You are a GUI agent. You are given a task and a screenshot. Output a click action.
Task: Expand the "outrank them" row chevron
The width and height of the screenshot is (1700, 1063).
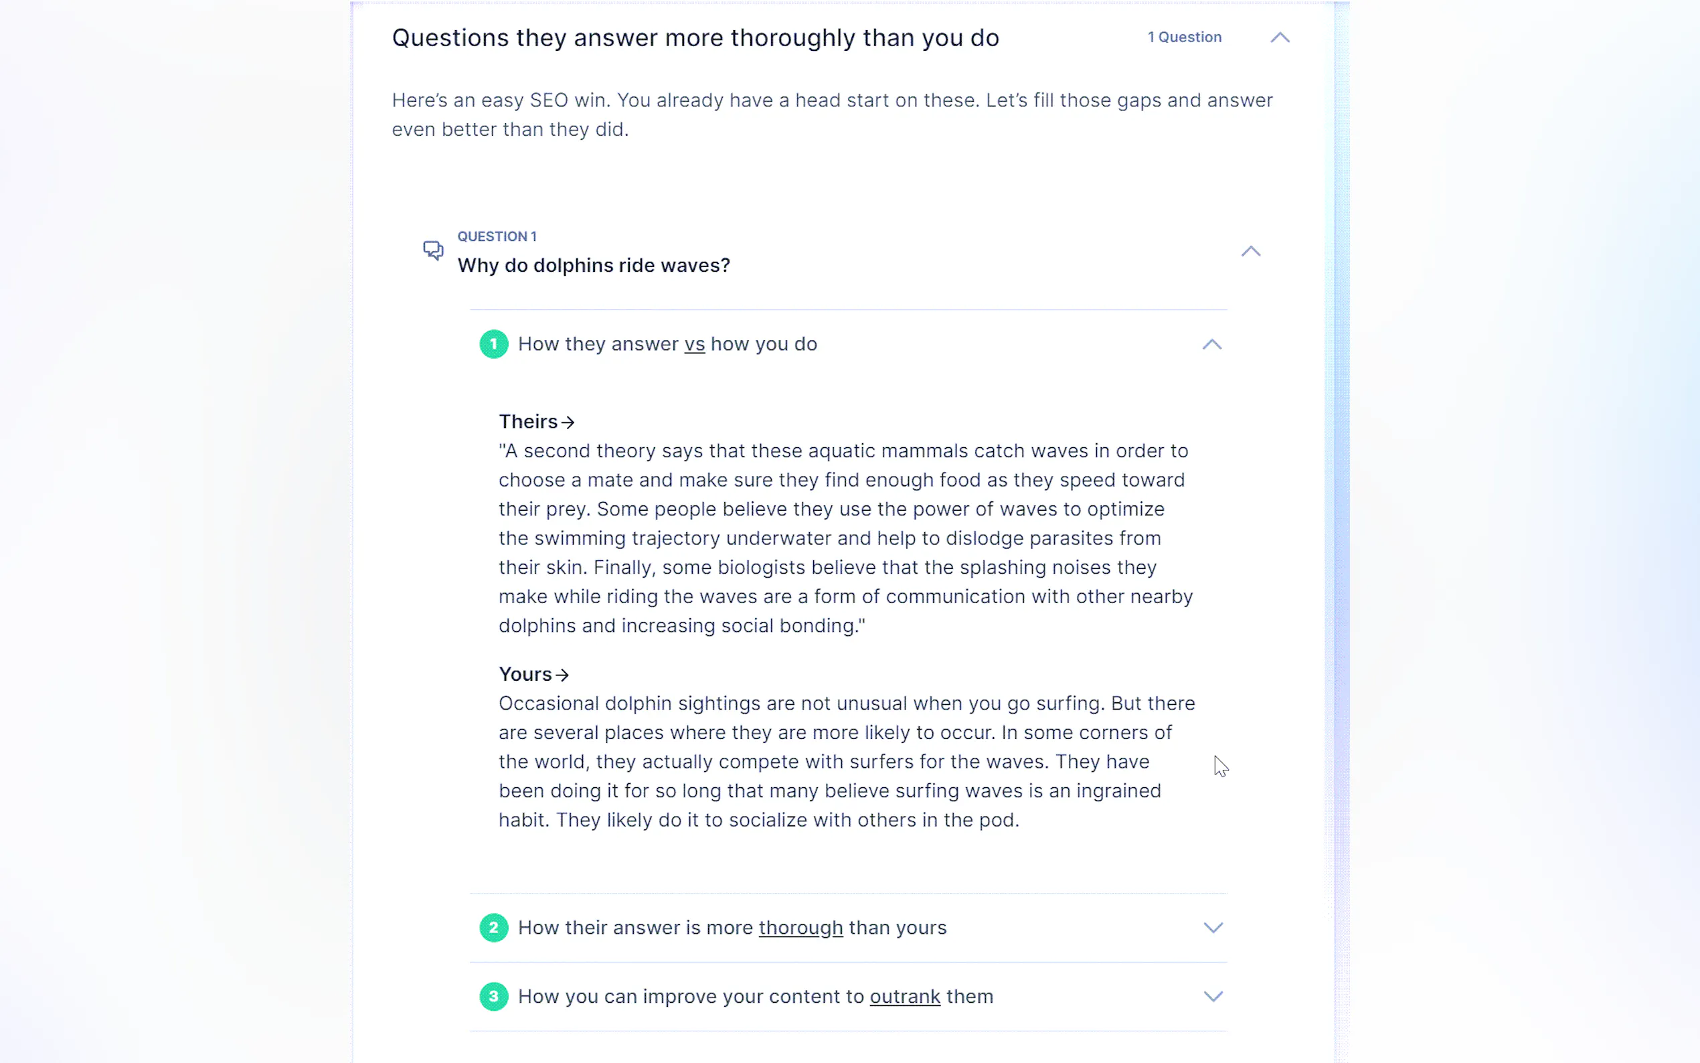click(1213, 996)
